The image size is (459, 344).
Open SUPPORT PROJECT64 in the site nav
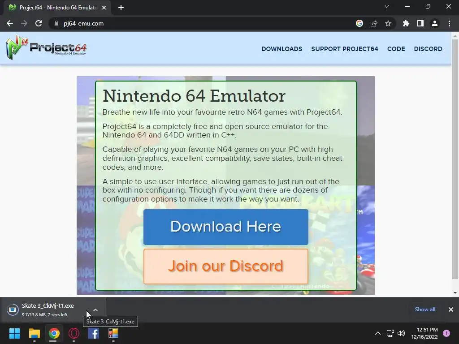click(345, 49)
